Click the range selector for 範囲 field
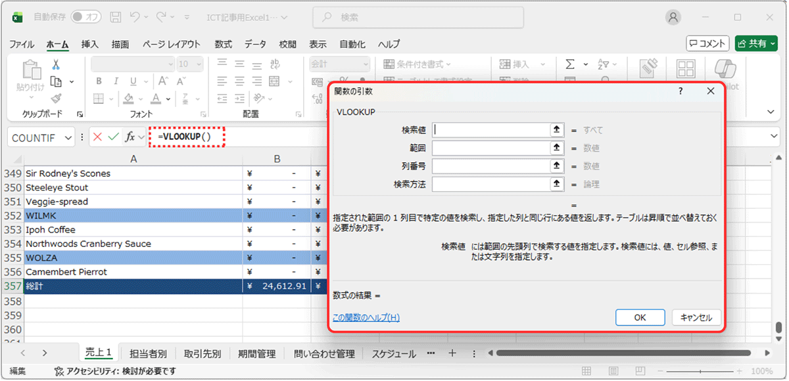Viewport: 789px width, 381px height. click(557, 148)
